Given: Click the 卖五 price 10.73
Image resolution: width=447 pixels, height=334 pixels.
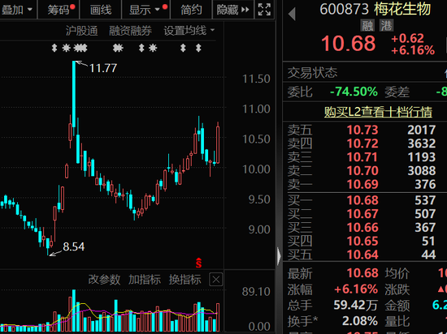Looking at the screenshot, I should pyautogui.click(x=362, y=131).
